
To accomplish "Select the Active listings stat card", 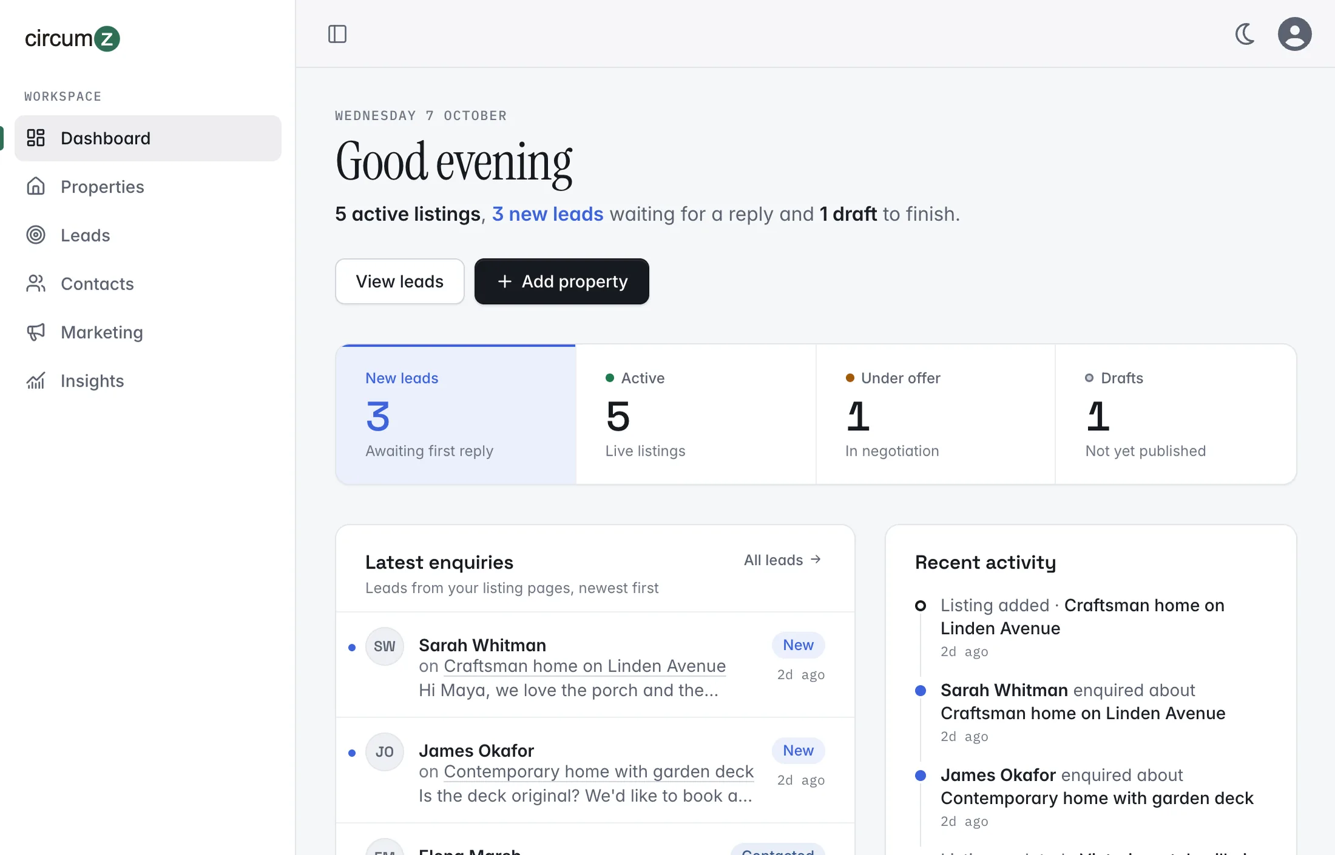I will pos(696,414).
